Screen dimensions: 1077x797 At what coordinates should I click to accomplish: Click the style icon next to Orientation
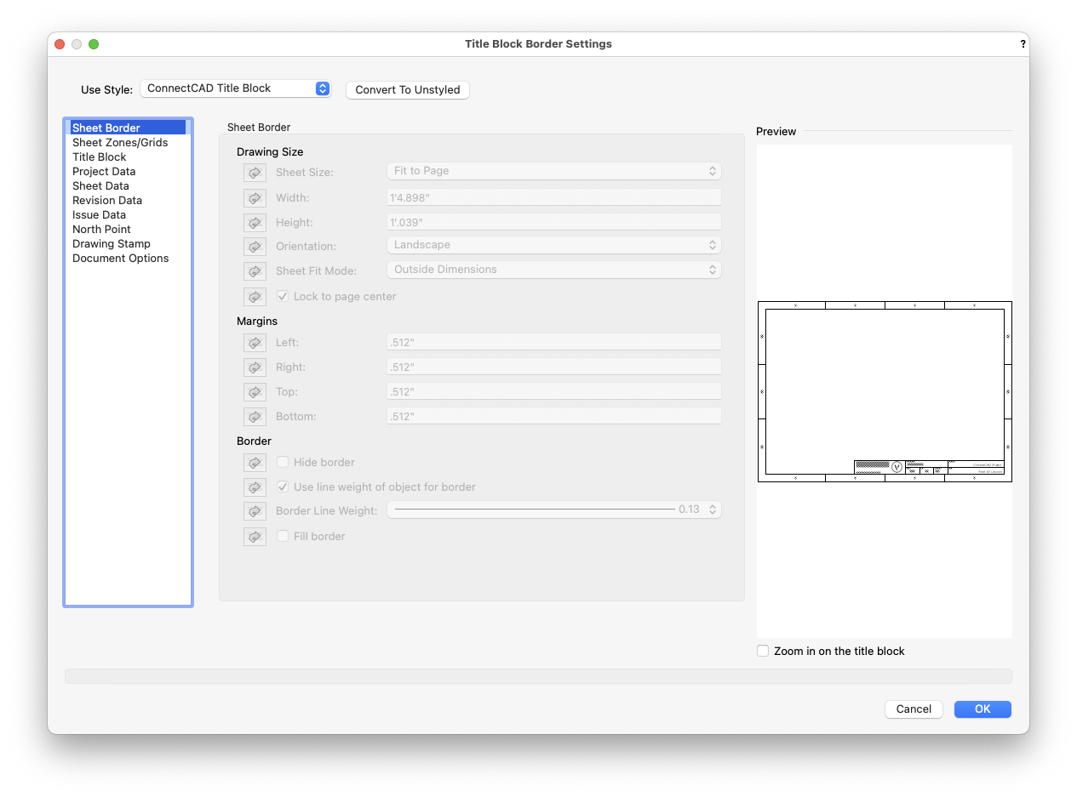255,247
